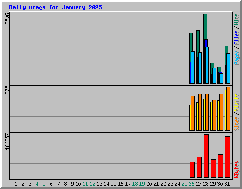Click day label 1 on the x-axis

pos(16,184)
